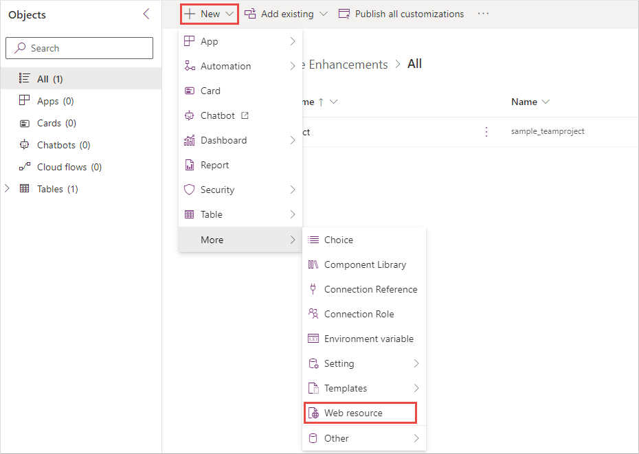The image size is (639, 454).
Task: Click the Chatbots robot icon in the sidebar
Action: (25, 144)
